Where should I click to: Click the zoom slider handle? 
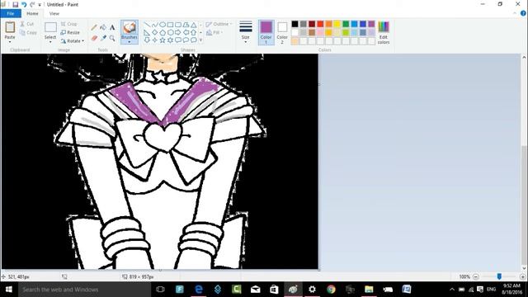[499, 276]
